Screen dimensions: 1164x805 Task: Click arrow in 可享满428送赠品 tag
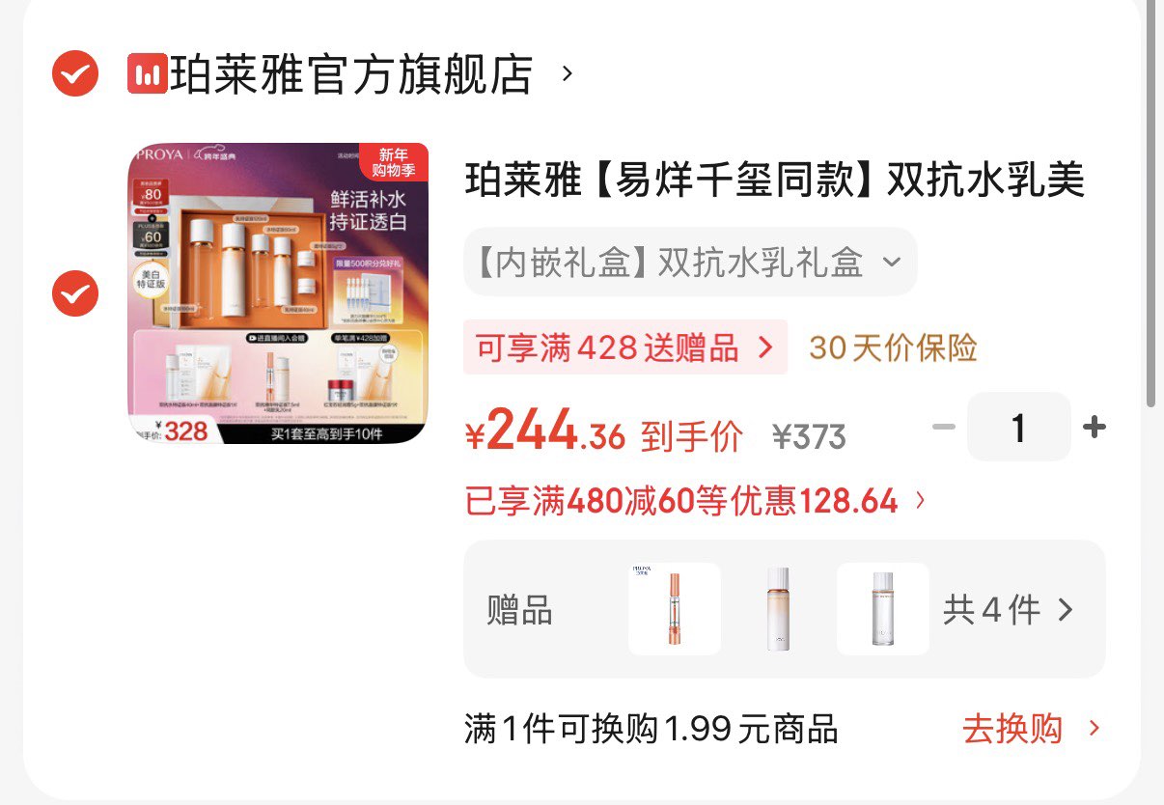pos(766,347)
